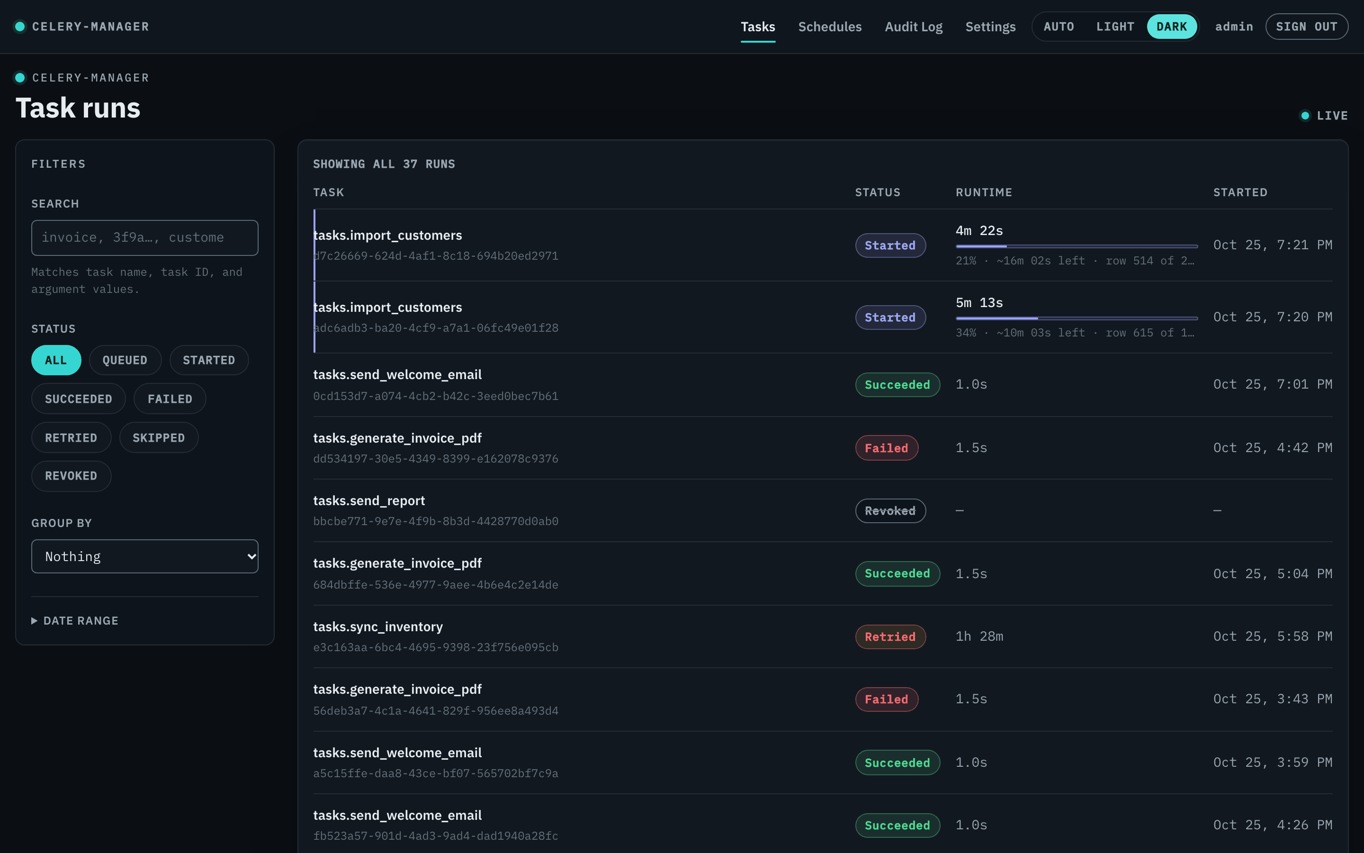Filter runs by STARTED status
This screenshot has width=1364, height=853.
[x=209, y=360]
